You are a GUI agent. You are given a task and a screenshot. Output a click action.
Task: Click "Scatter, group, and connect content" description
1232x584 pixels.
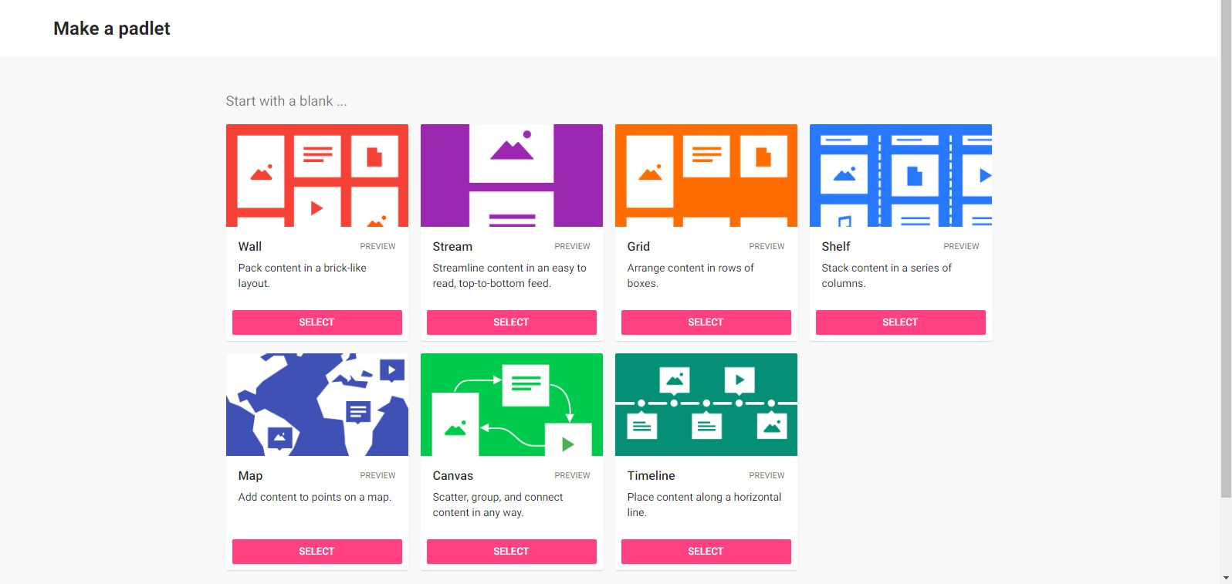point(498,505)
